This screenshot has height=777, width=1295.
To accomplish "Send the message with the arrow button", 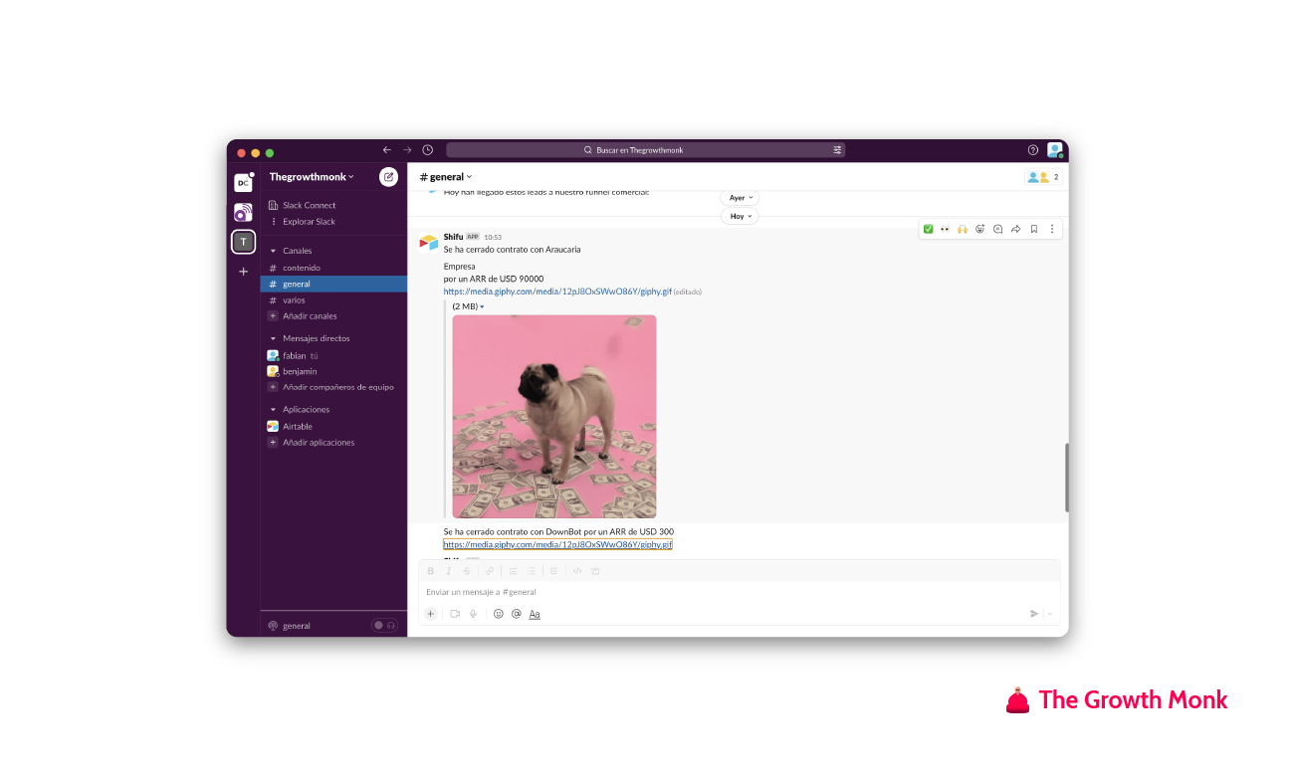I will tap(1034, 614).
